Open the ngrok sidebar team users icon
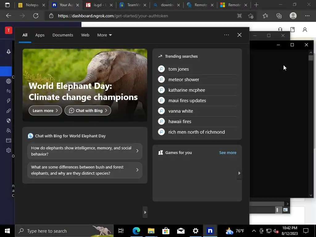Screen dimensions: 316x237 pyautogui.click(x=8, y=131)
